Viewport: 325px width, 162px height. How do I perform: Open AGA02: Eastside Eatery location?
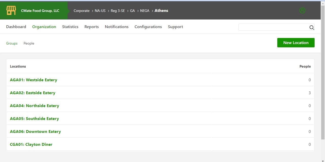point(32,93)
